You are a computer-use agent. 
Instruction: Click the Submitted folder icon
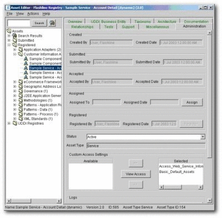(x=15, y=40)
